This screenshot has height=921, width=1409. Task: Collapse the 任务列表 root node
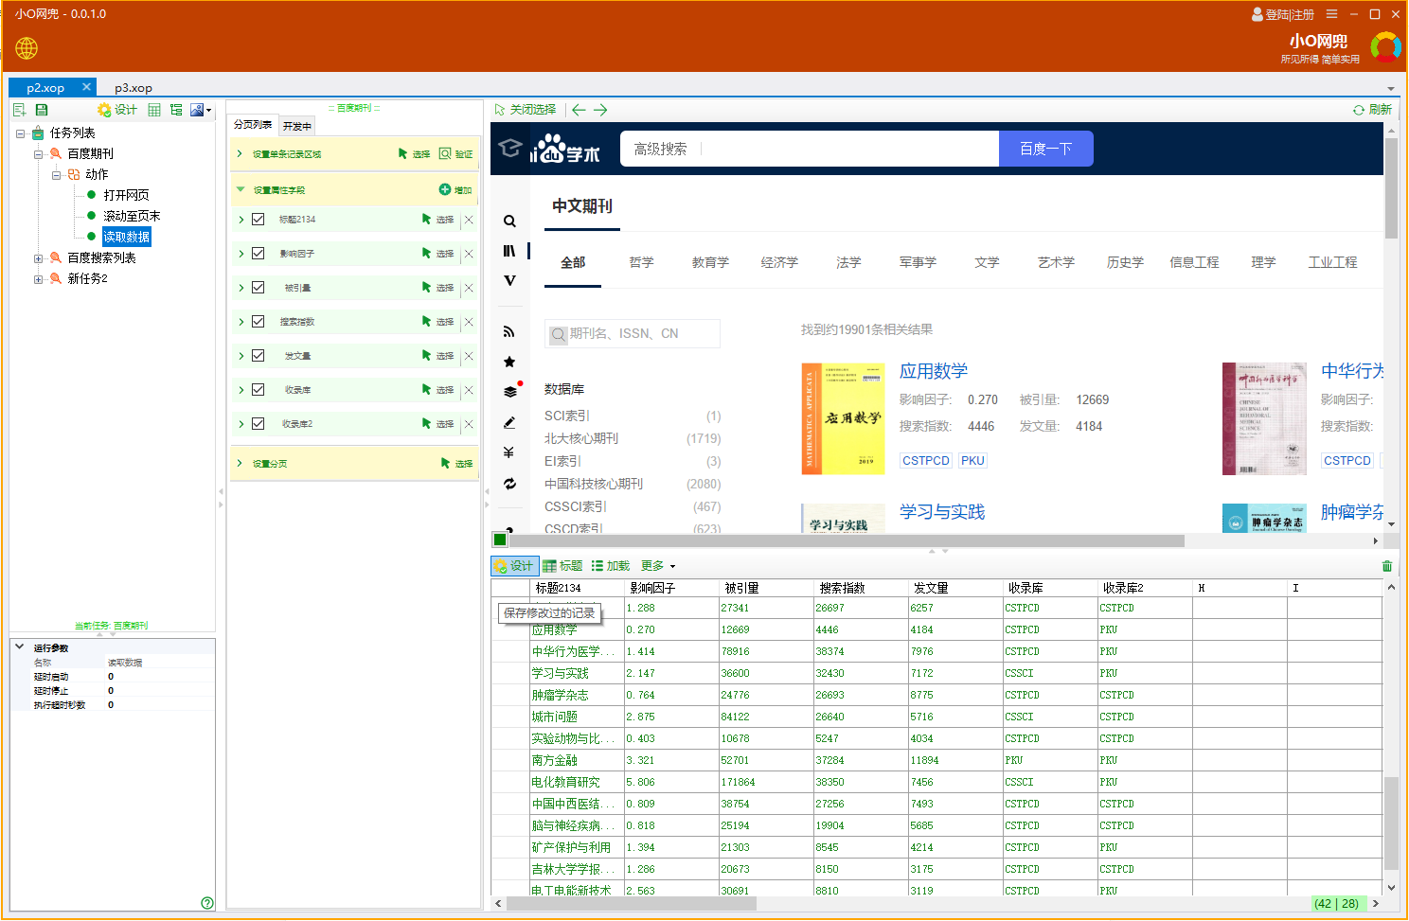pyautogui.click(x=21, y=133)
